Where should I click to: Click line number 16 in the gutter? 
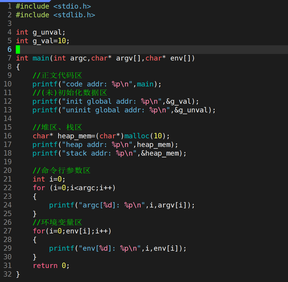tap(7, 136)
